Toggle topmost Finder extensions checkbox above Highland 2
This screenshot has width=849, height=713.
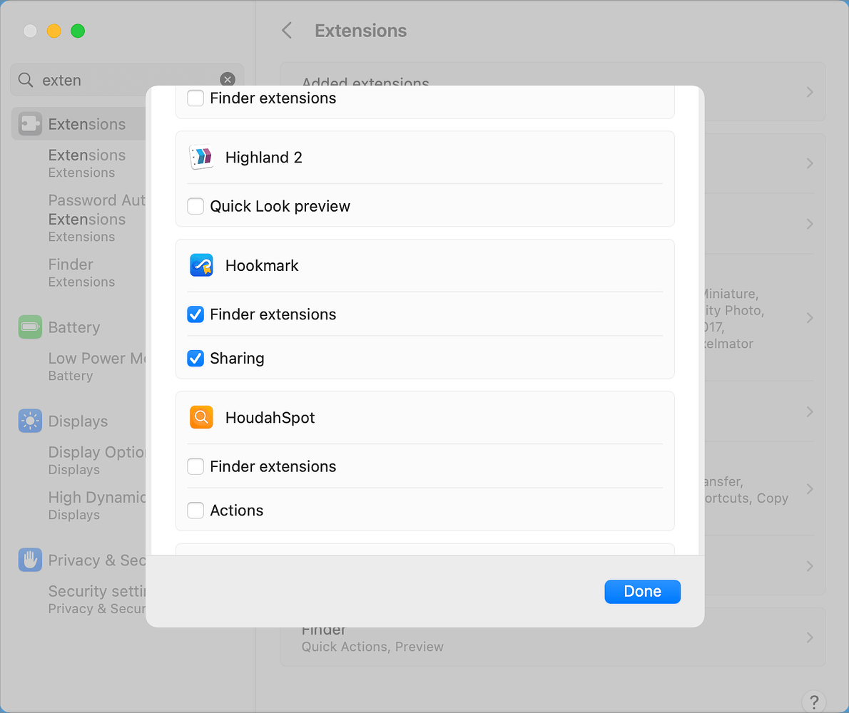(x=195, y=98)
